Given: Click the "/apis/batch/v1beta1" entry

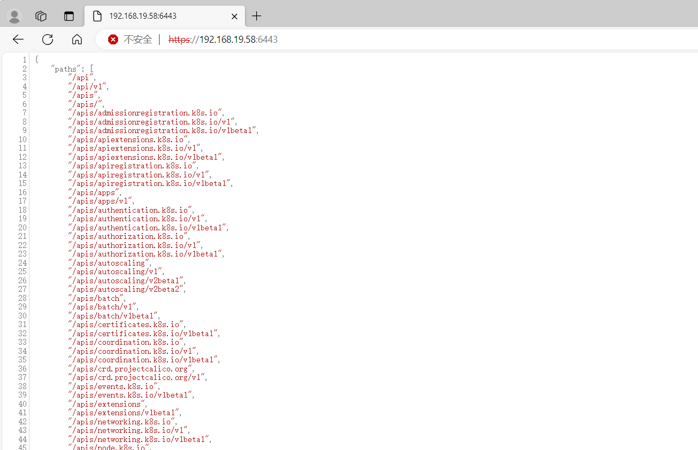Looking at the screenshot, I should pos(113,316).
